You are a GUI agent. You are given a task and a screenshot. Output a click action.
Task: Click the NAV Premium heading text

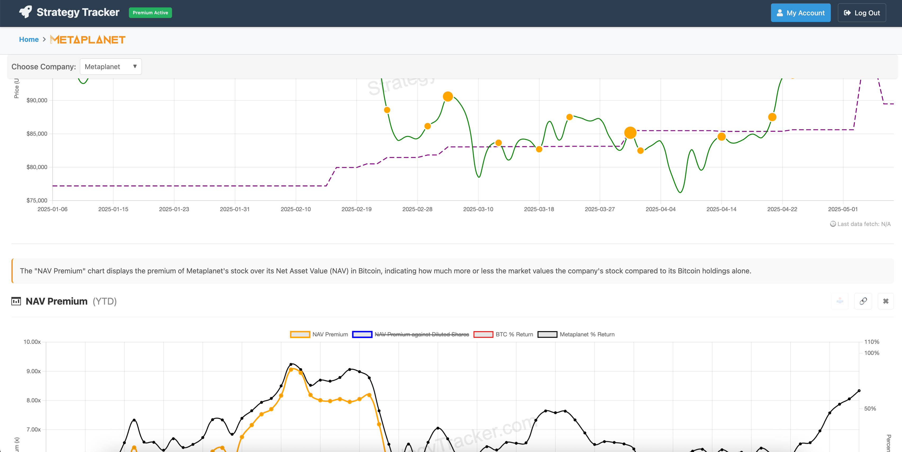tap(56, 301)
